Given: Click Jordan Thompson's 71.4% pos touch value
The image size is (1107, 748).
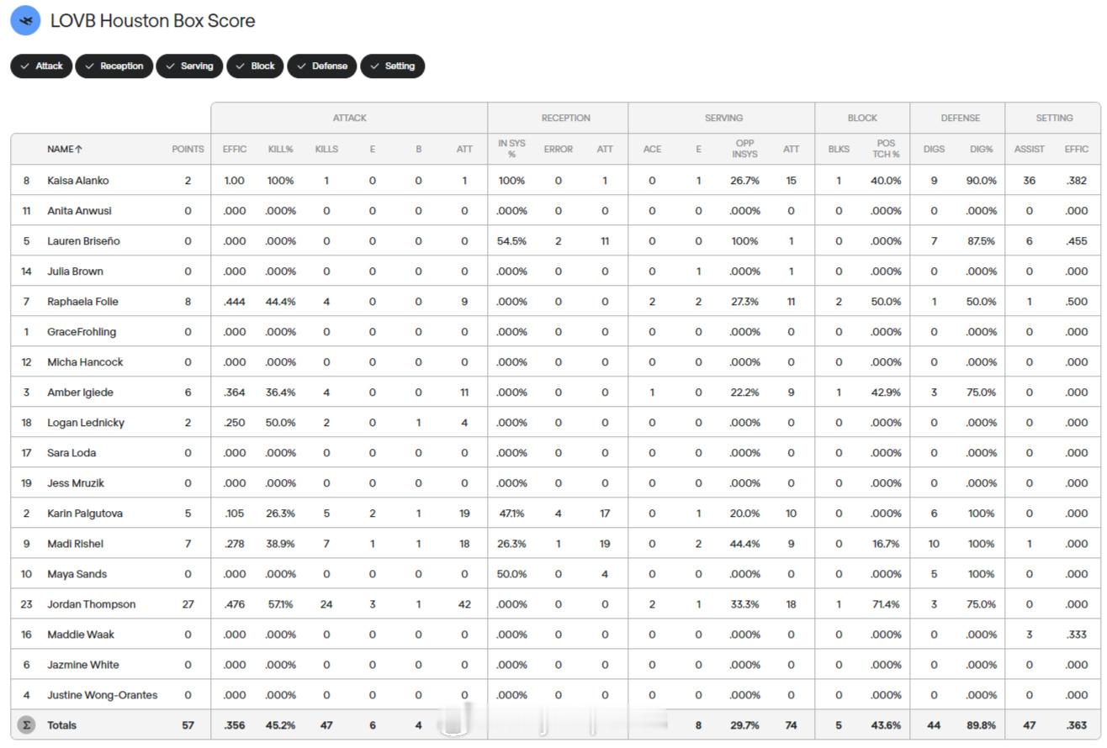Looking at the screenshot, I should (x=886, y=604).
